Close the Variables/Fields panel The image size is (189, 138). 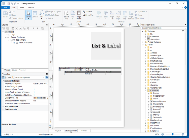(x=185, y=25)
